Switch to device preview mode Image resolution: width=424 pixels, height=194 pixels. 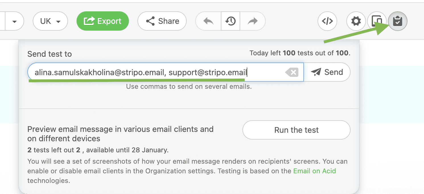pos(377,21)
